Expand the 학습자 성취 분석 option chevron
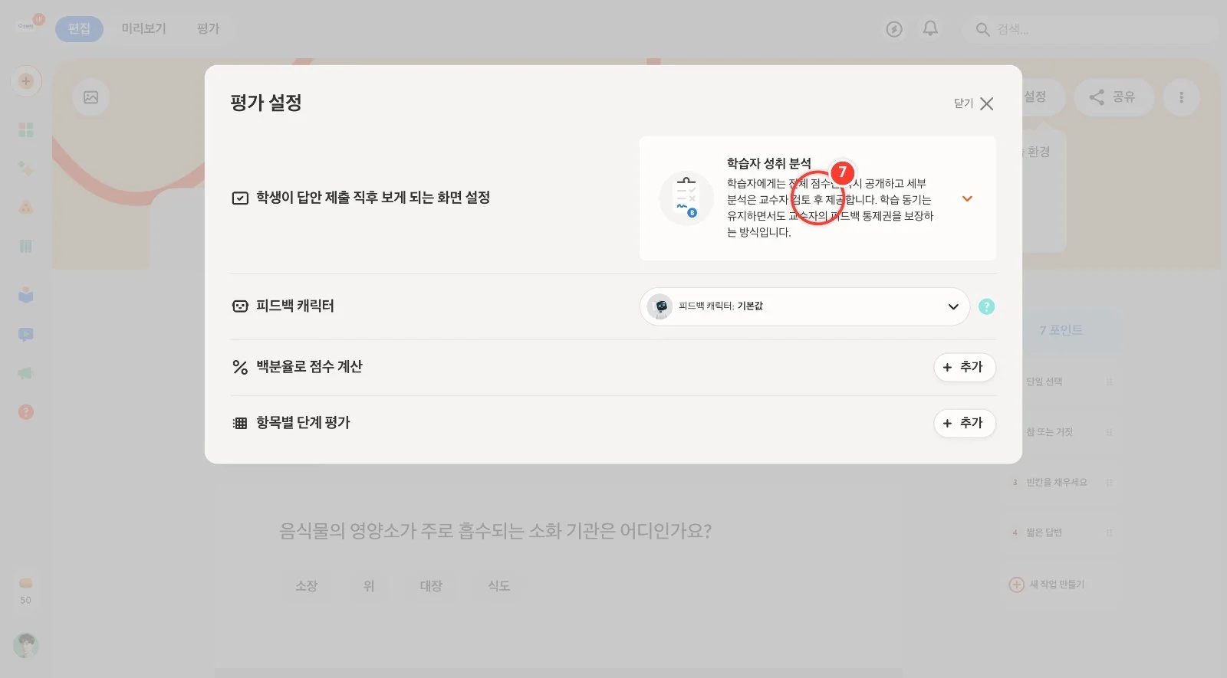The height and width of the screenshot is (678, 1227). 967,198
